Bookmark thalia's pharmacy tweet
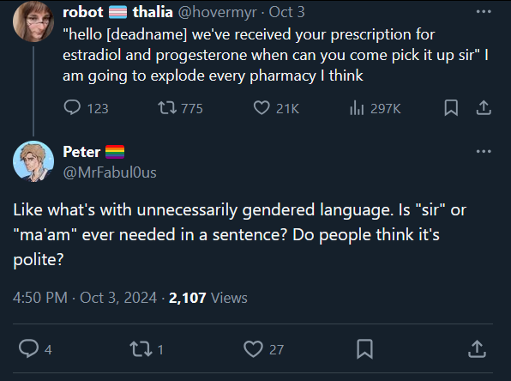This screenshot has height=381, width=511. click(451, 107)
